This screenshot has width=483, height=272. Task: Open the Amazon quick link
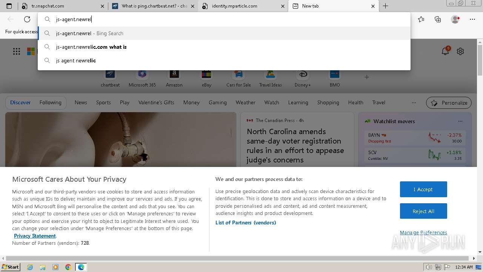(174, 78)
